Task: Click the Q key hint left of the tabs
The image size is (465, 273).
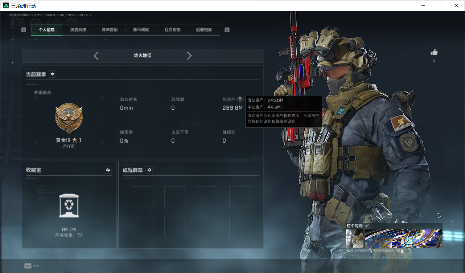Action: pyautogui.click(x=24, y=30)
